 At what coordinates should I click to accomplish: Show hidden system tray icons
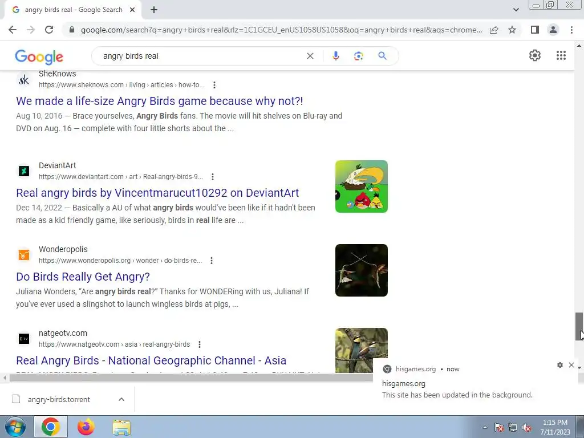tap(485, 427)
